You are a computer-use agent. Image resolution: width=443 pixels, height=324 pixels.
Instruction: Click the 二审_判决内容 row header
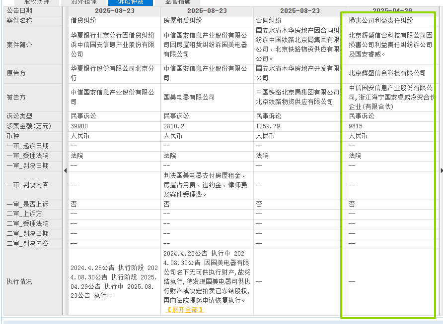(33, 244)
